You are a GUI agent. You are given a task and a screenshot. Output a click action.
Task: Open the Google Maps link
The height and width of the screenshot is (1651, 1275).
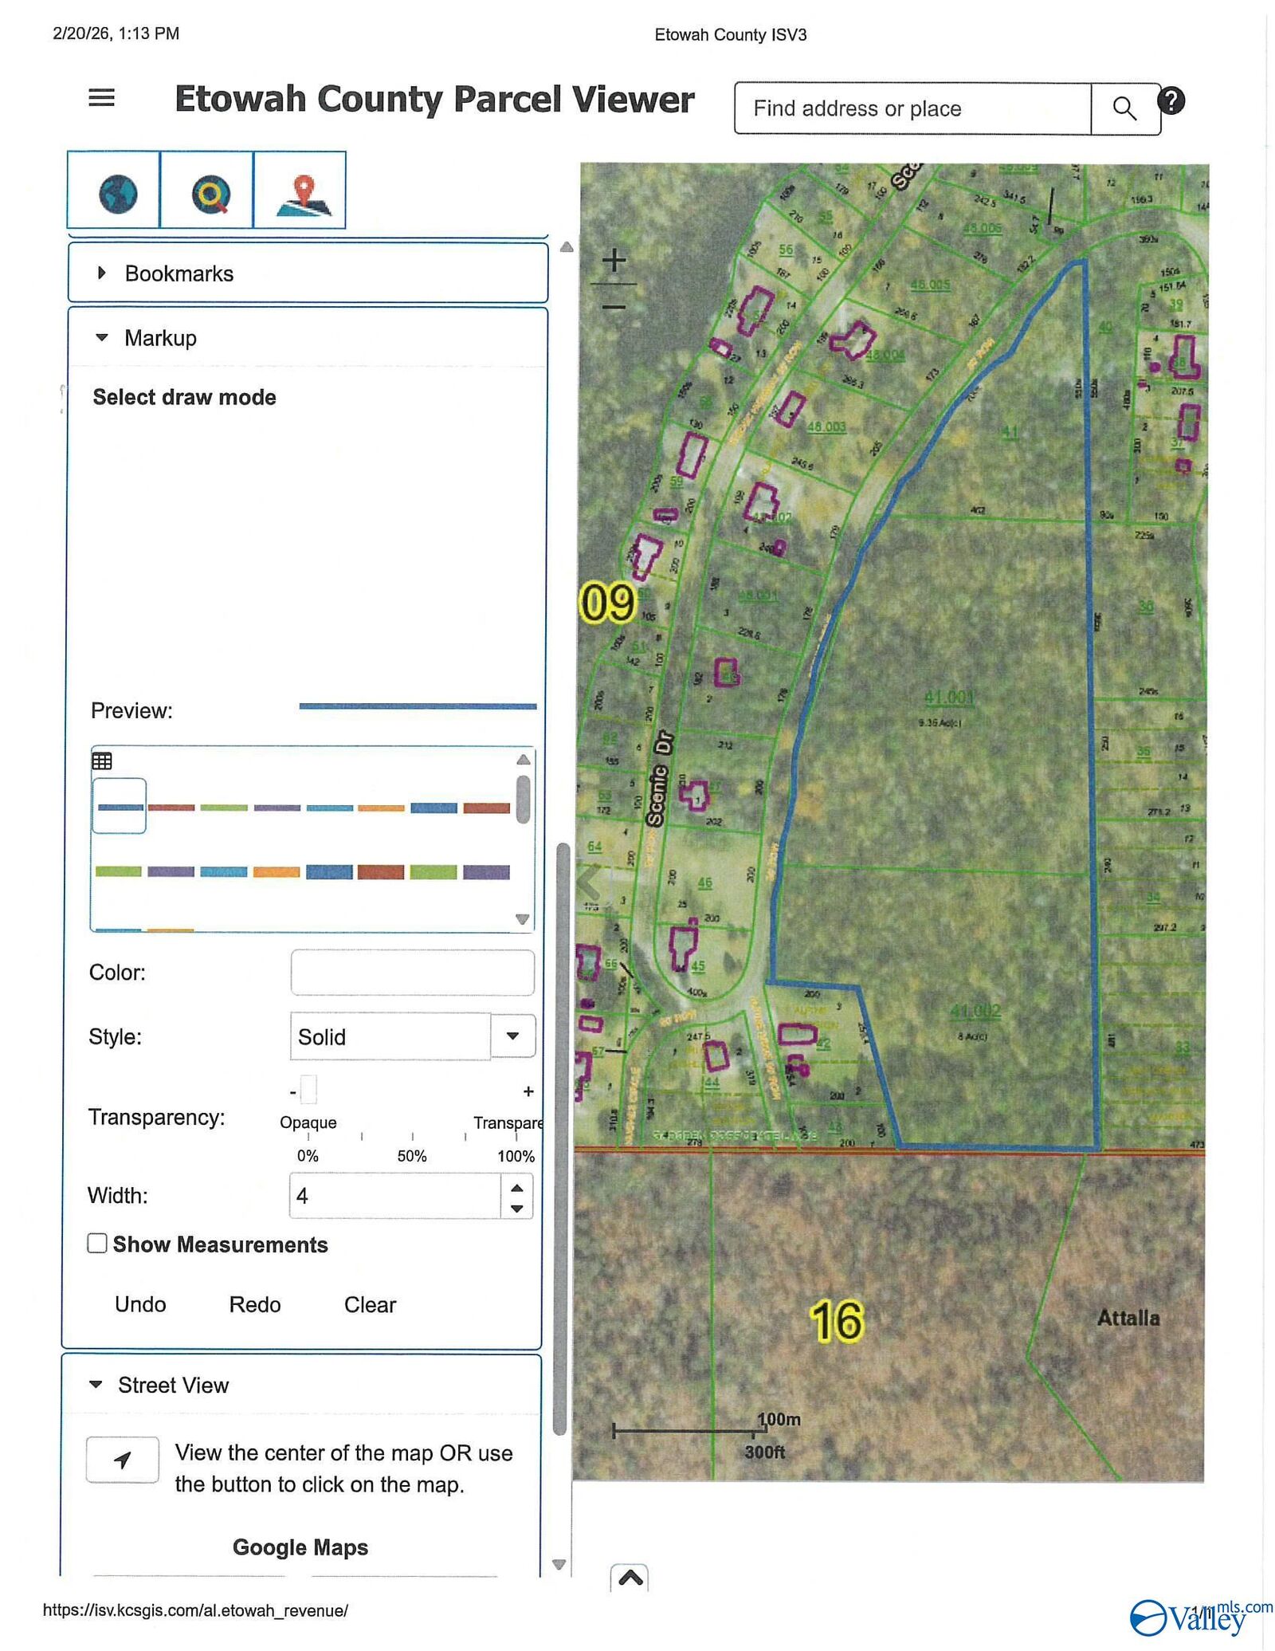[x=300, y=1547]
